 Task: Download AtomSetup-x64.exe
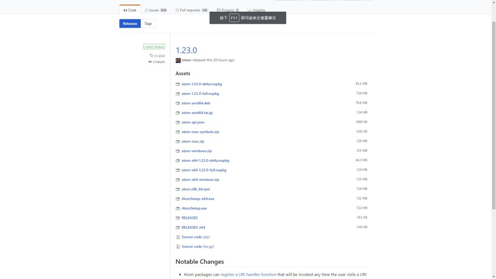pyautogui.click(x=198, y=199)
